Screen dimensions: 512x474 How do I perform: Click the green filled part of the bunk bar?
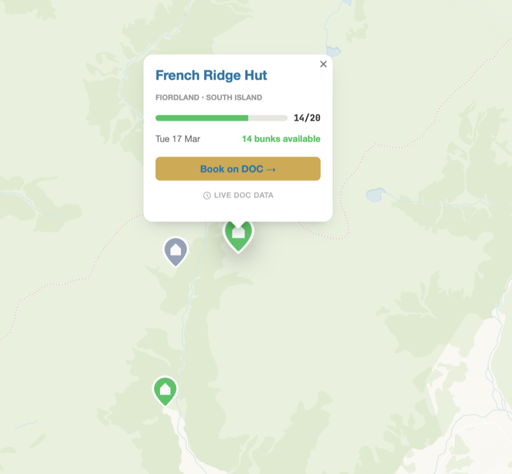(x=202, y=118)
